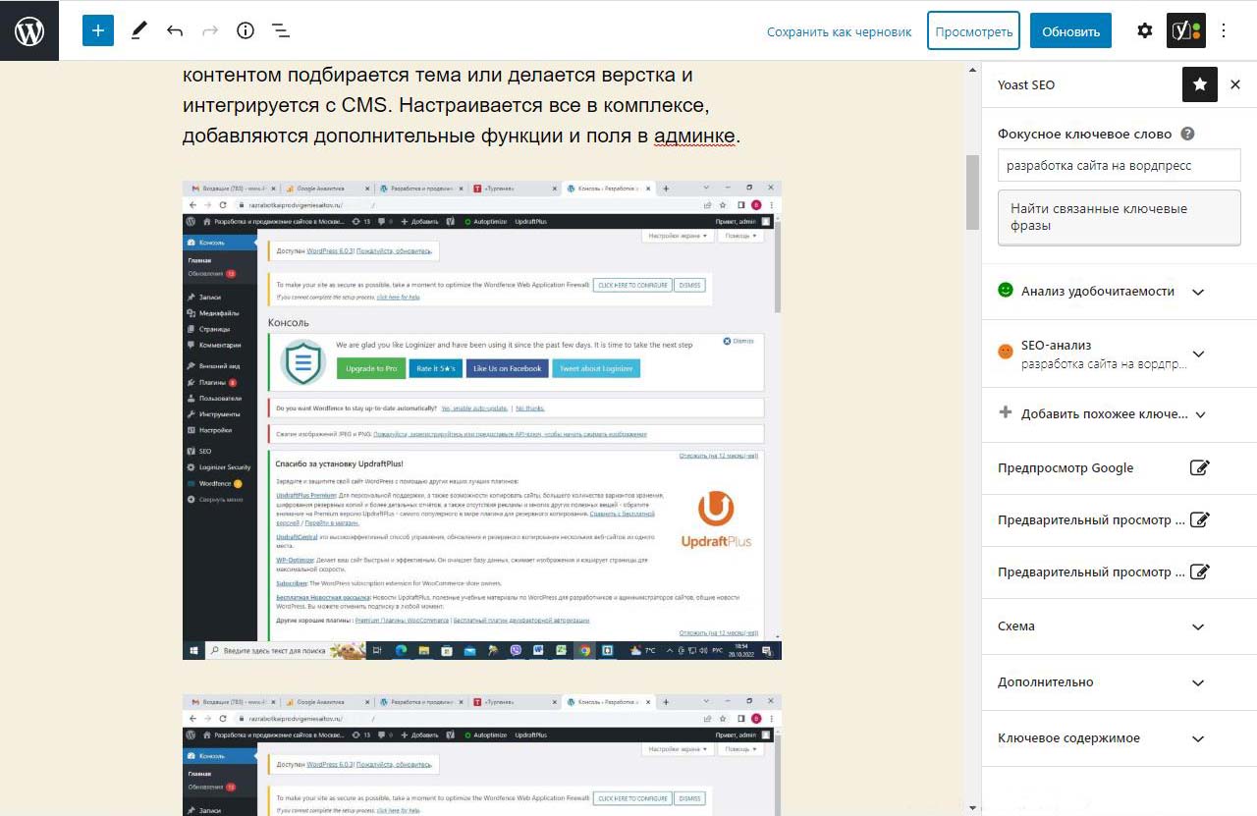Undo the last change
The image size is (1257, 816).
point(175,30)
